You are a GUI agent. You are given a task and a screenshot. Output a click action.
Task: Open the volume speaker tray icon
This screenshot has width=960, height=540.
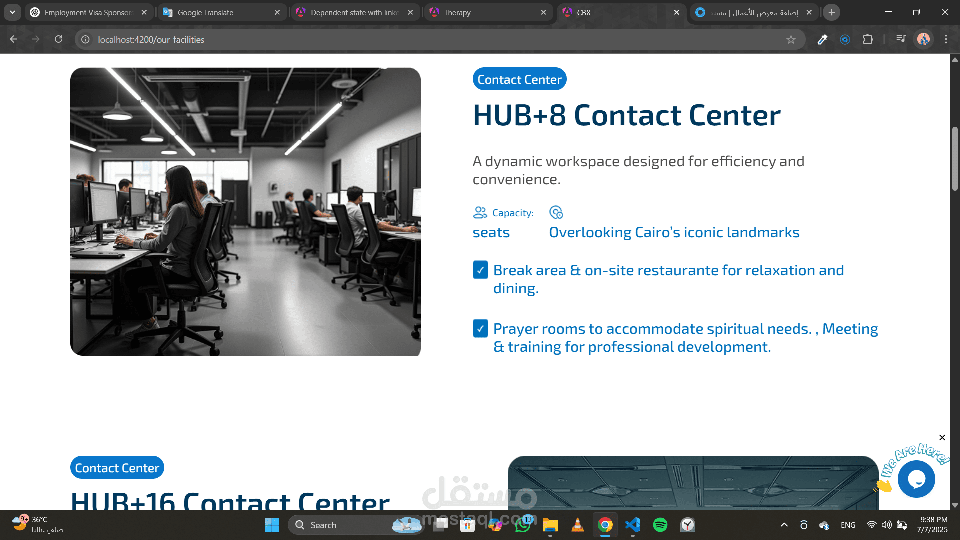(x=886, y=525)
